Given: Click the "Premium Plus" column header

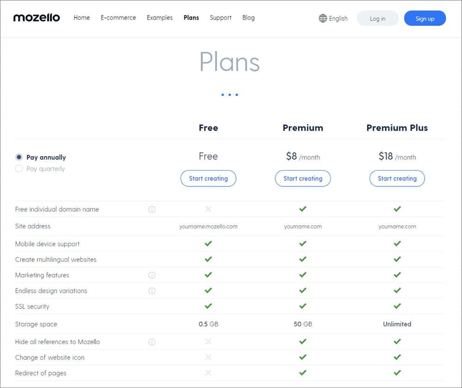Looking at the screenshot, I should 397,128.
